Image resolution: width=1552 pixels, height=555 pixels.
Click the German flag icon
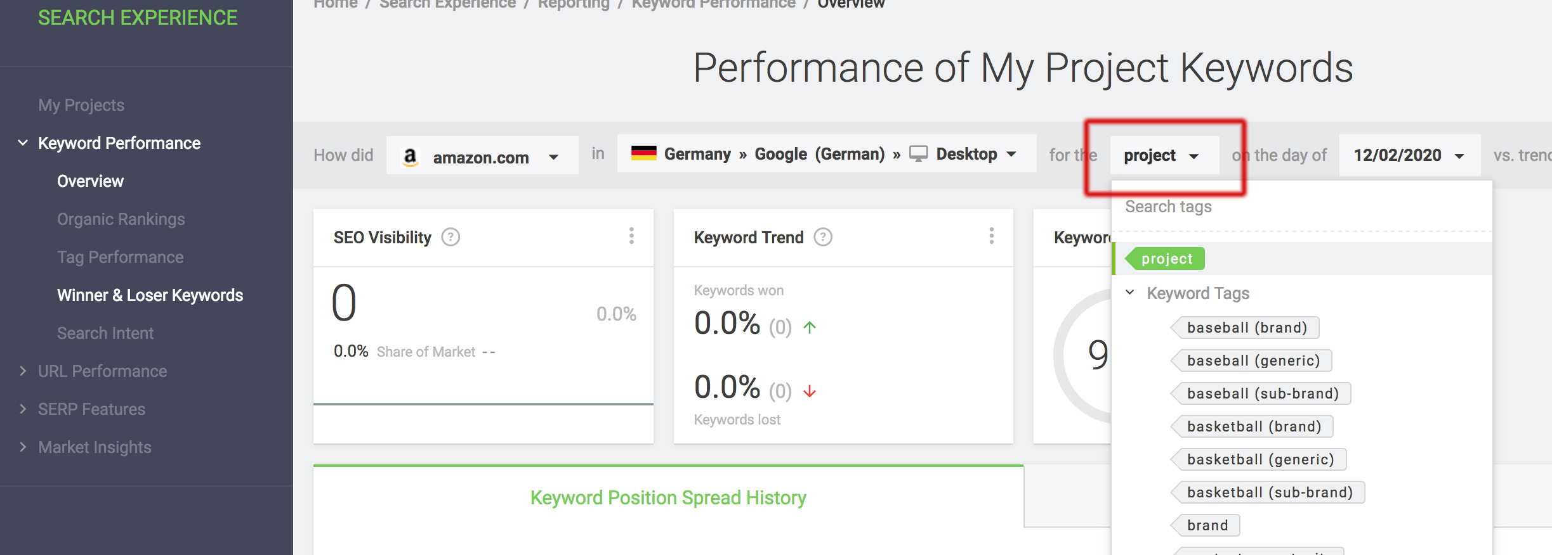pos(643,153)
